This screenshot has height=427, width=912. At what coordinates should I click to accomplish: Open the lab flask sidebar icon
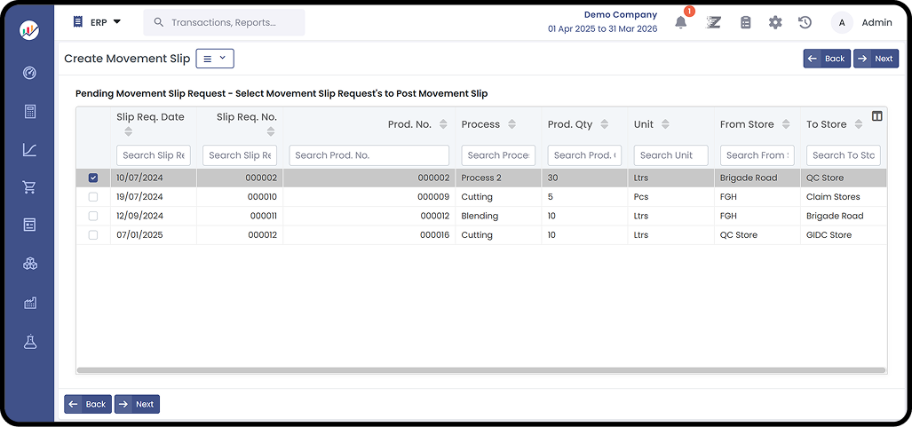point(30,342)
